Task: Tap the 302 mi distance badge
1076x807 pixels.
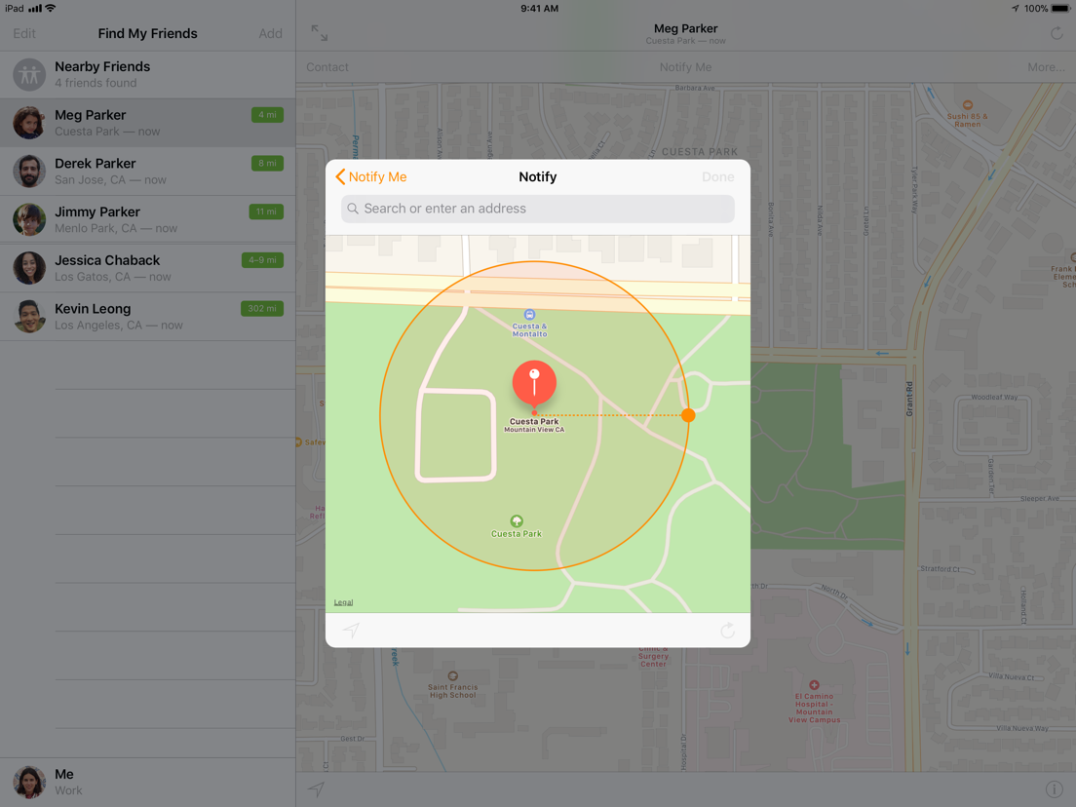Action: click(262, 309)
